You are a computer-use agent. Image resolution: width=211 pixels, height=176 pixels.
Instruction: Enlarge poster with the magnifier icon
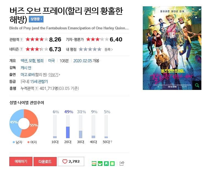197,85
